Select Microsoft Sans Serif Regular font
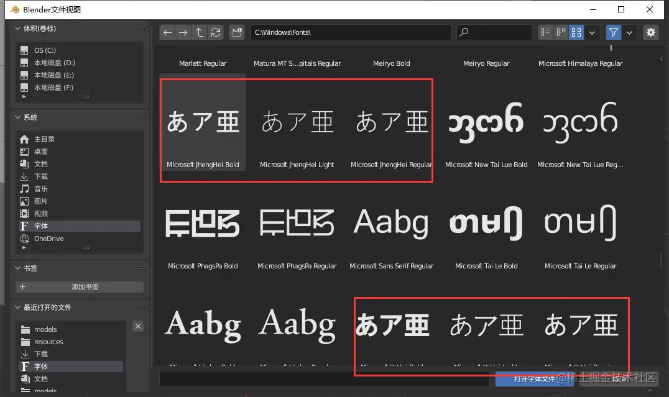The height and width of the screenshot is (397, 669). click(391, 224)
